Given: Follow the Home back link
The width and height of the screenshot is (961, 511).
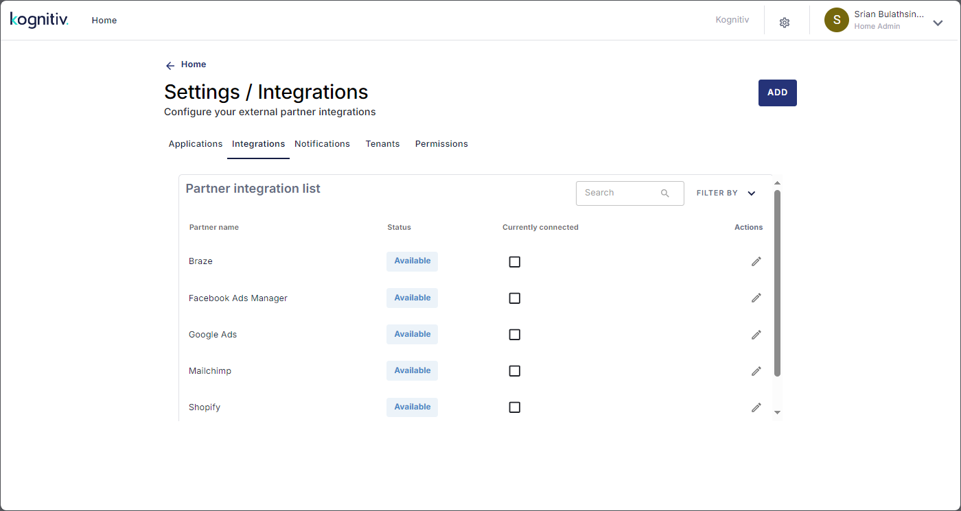Looking at the screenshot, I should point(194,64).
